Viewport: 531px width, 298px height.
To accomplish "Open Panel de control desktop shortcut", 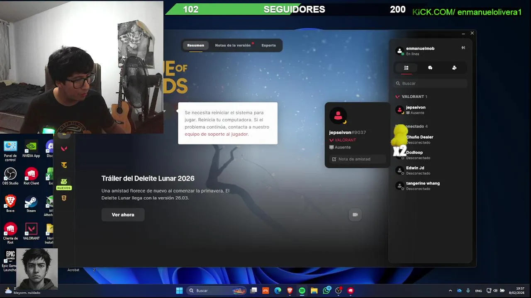I will click(x=10, y=151).
